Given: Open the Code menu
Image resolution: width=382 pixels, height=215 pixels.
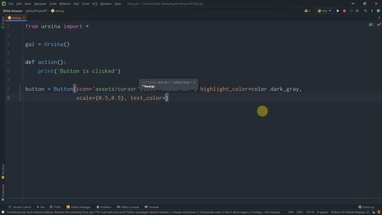Looking at the screenshot, I should pyautogui.click(x=53, y=4).
